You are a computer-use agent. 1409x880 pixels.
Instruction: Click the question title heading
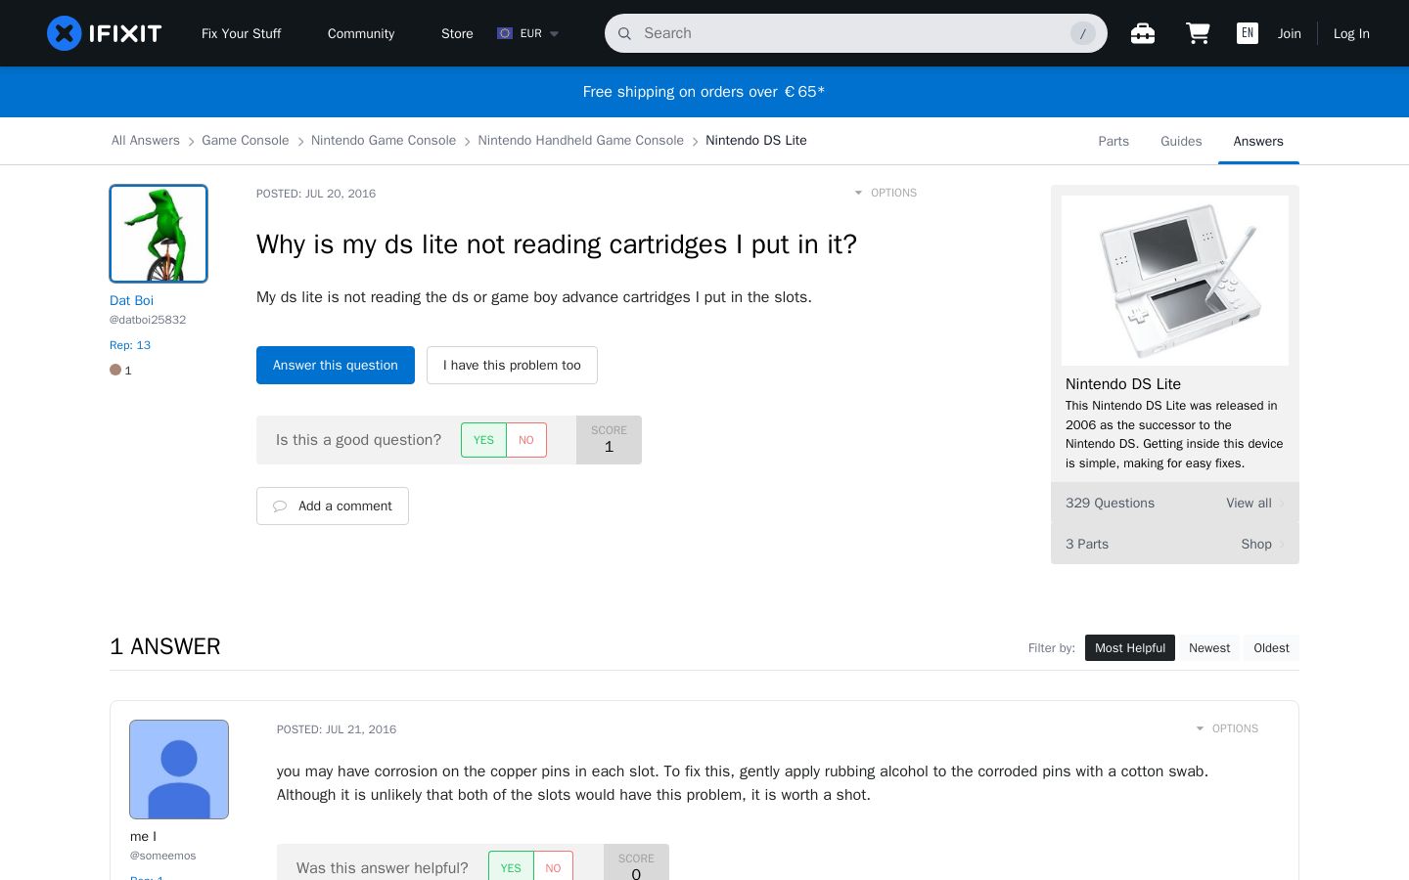[557, 243]
